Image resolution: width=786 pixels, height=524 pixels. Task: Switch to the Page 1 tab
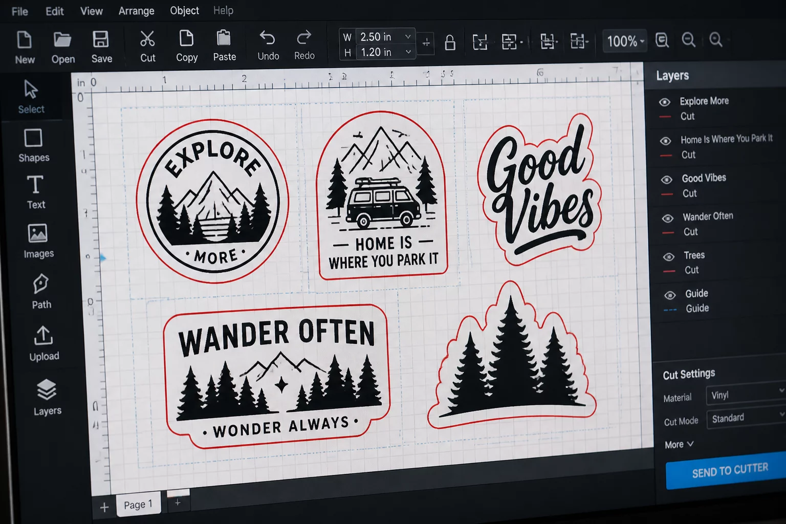[x=138, y=505]
